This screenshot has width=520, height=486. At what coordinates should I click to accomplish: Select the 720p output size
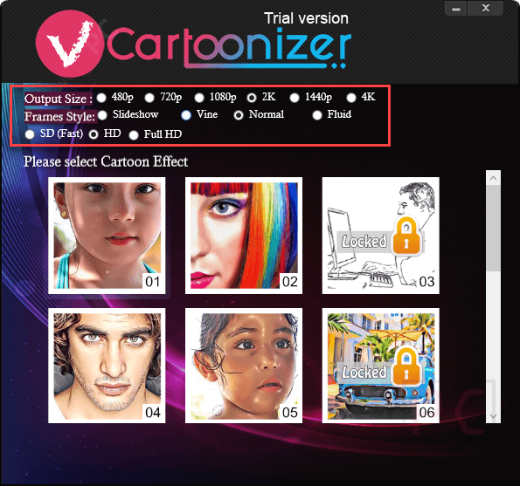click(x=149, y=98)
